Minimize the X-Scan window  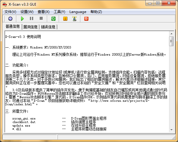(150, 3)
